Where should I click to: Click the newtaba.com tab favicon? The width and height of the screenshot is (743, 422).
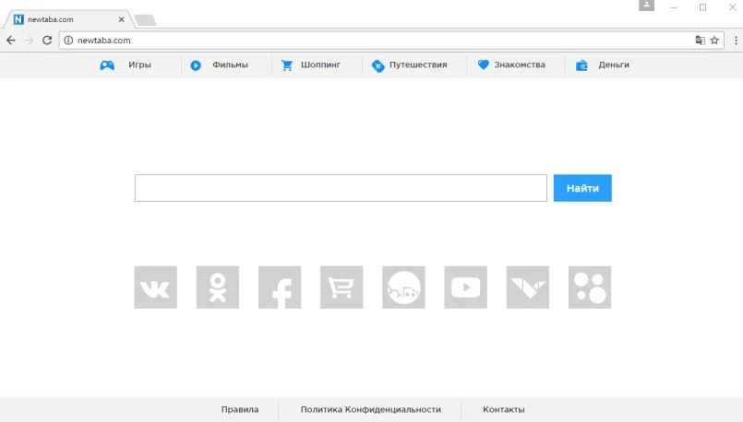18,19
